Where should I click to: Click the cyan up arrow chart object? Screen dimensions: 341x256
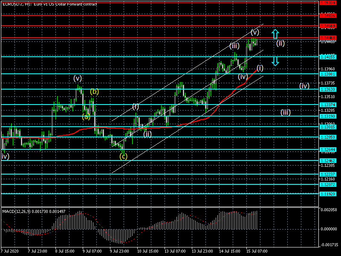(275, 34)
